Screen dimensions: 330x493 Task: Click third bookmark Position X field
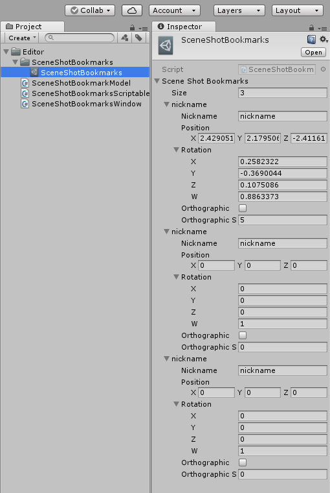tap(217, 392)
